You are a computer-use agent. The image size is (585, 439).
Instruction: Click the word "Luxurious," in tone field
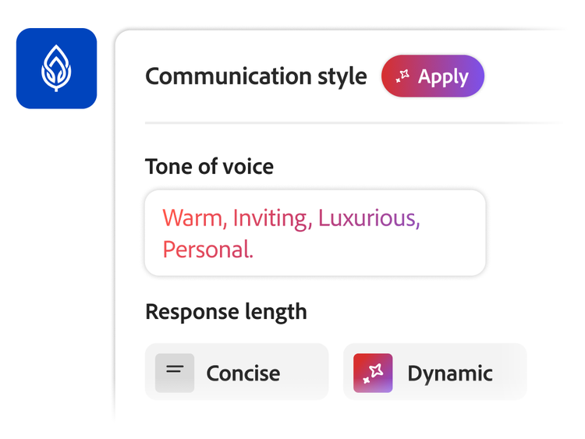pyautogui.click(x=368, y=218)
